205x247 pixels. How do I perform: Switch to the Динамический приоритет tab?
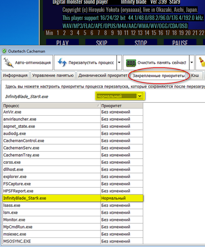(103, 75)
